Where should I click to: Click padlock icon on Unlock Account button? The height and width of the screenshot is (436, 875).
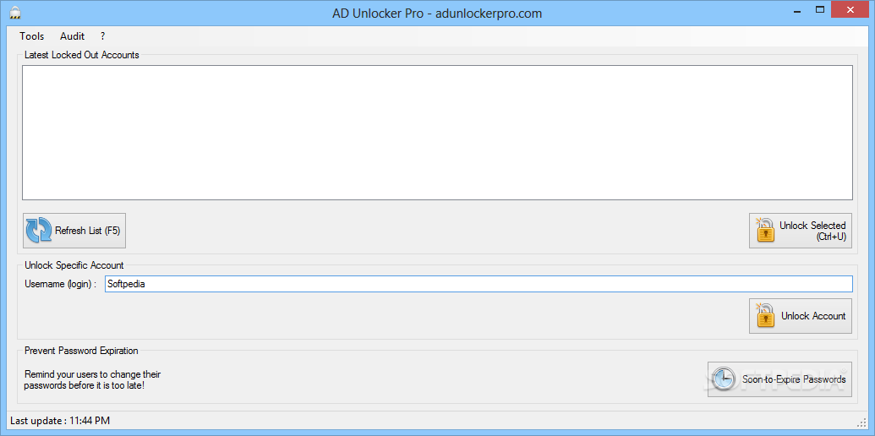[x=765, y=315]
